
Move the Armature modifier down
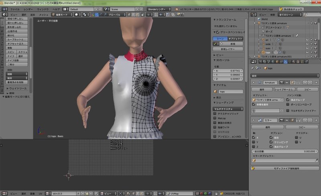310,83
